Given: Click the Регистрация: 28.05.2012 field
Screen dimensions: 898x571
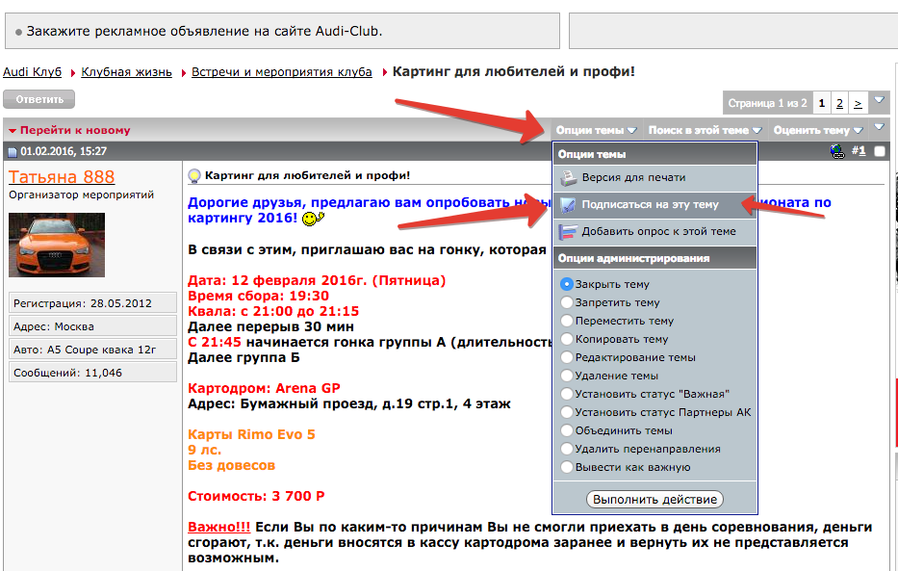Looking at the screenshot, I should click(92, 303).
